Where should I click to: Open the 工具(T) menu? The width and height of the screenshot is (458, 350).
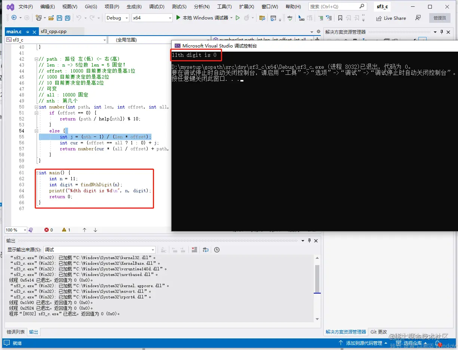coord(224,7)
